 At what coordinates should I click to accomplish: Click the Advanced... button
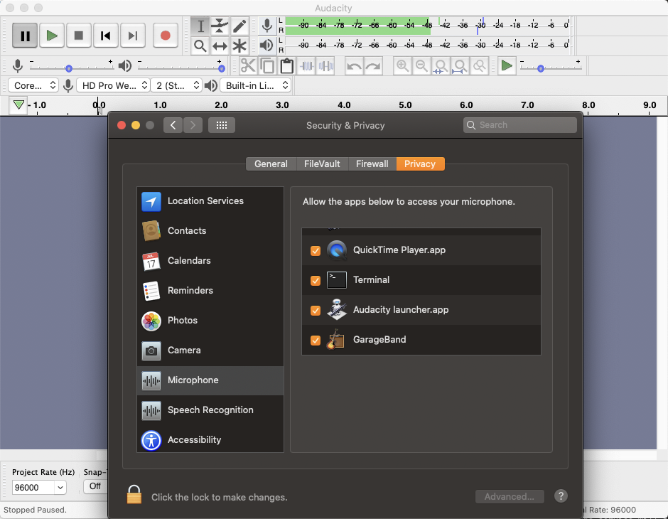pyautogui.click(x=510, y=496)
